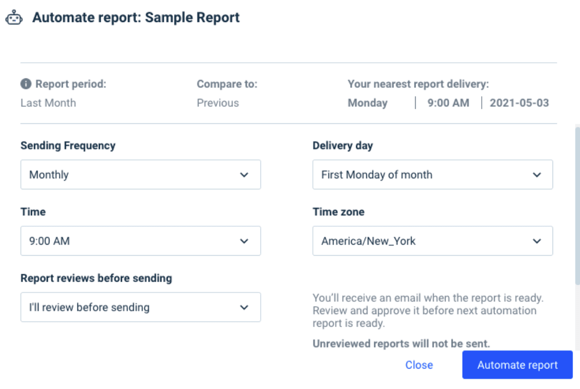
Task: Click the Close link
Action: (420, 365)
